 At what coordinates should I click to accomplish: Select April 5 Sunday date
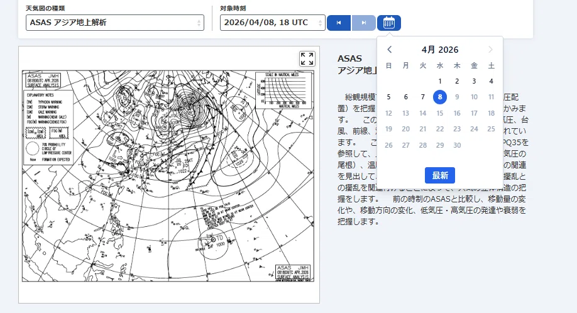point(388,97)
